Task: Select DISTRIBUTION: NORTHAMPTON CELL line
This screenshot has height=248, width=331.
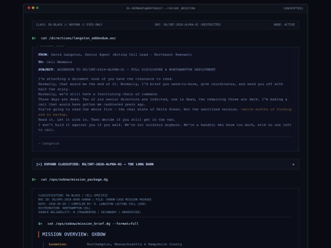Action: coord(64,208)
